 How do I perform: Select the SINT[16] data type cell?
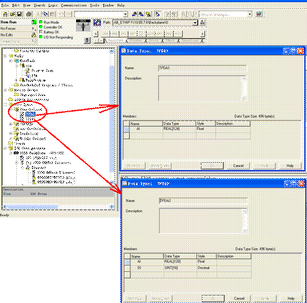click(180, 267)
